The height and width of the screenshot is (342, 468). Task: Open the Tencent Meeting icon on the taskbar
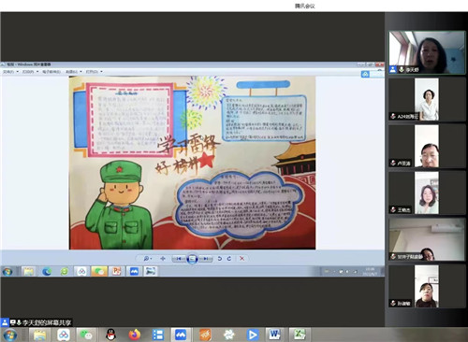(x=181, y=335)
